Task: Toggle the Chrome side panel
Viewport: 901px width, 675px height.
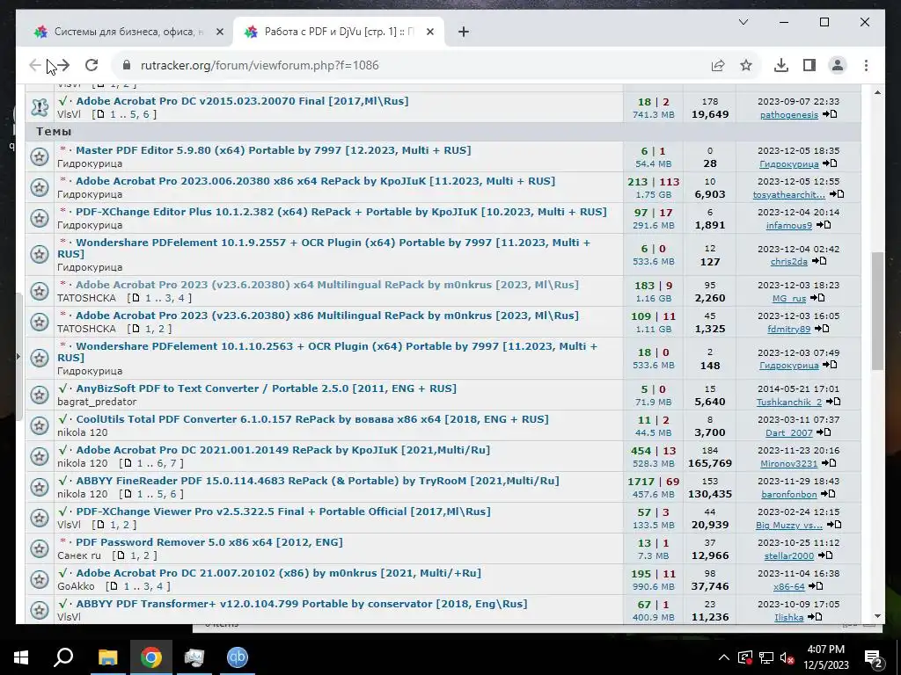Action: pyautogui.click(x=809, y=65)
